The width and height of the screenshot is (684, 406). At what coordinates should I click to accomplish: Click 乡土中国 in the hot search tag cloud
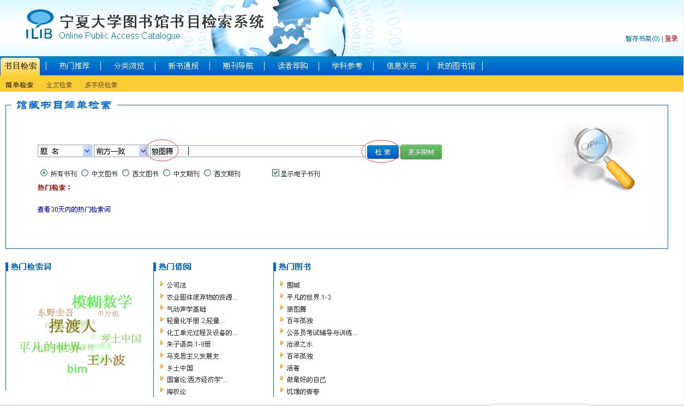click(x=121, y=338)
